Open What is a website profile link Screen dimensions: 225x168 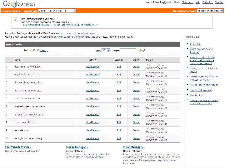[x=204, y=78]
